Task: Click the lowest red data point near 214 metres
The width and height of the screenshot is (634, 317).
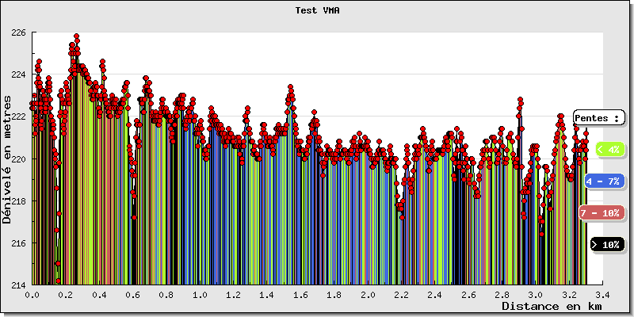Action: (x=59, y=281)
